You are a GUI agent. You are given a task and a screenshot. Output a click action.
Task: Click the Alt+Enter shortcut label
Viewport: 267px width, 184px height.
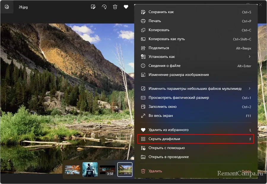point(244,66)
